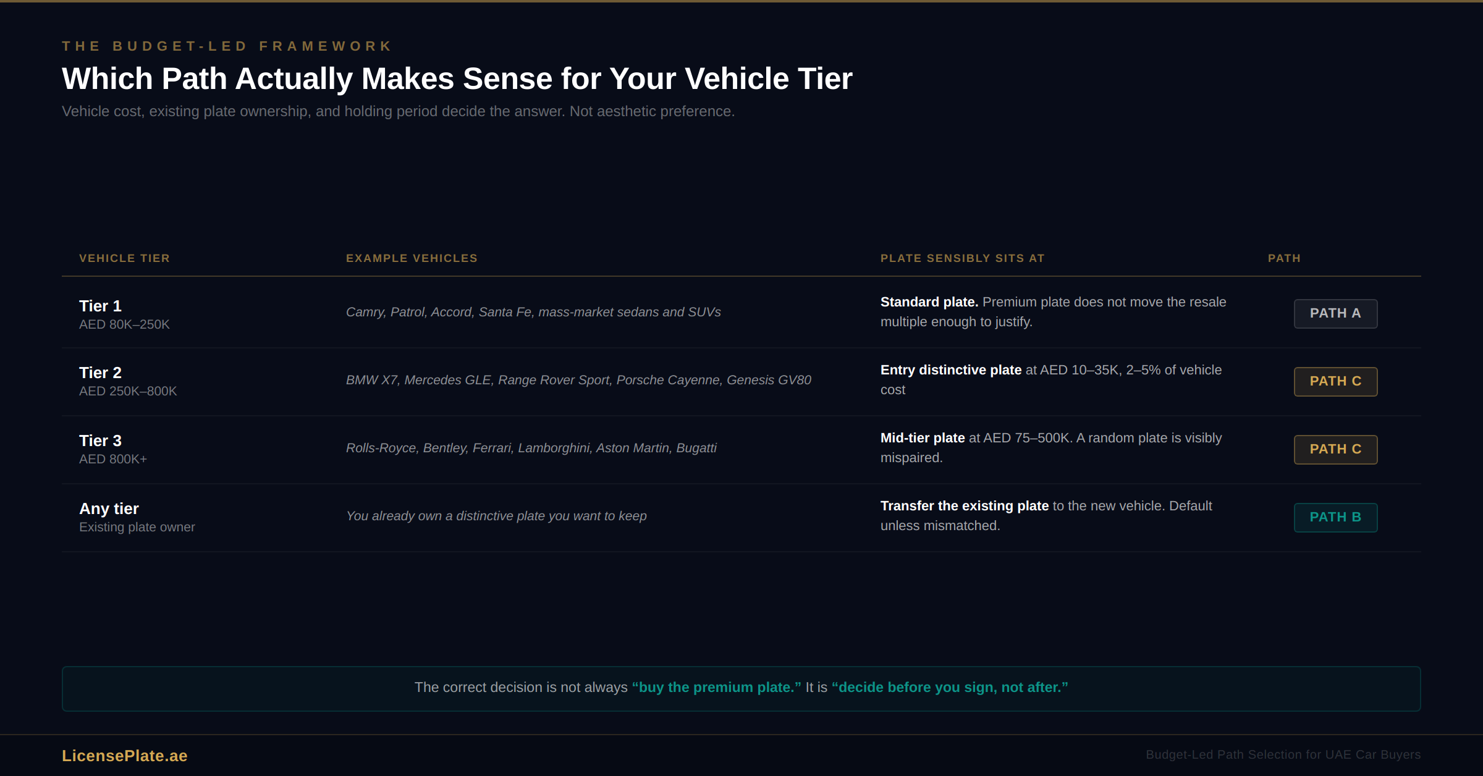Click the Tier 3 PATH C badge
Image resolution: width=1483 pixels, height=776 pixels.
(x=1335, y=449)
